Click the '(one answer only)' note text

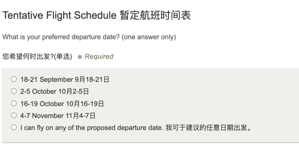(149, 37)
